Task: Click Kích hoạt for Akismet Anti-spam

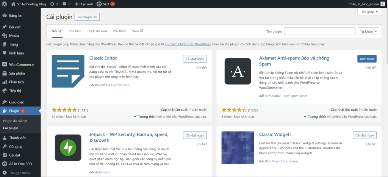Action: 366,59
